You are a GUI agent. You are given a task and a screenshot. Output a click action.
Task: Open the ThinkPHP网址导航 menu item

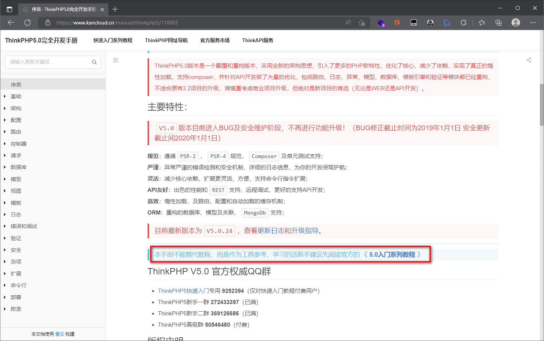166,40
